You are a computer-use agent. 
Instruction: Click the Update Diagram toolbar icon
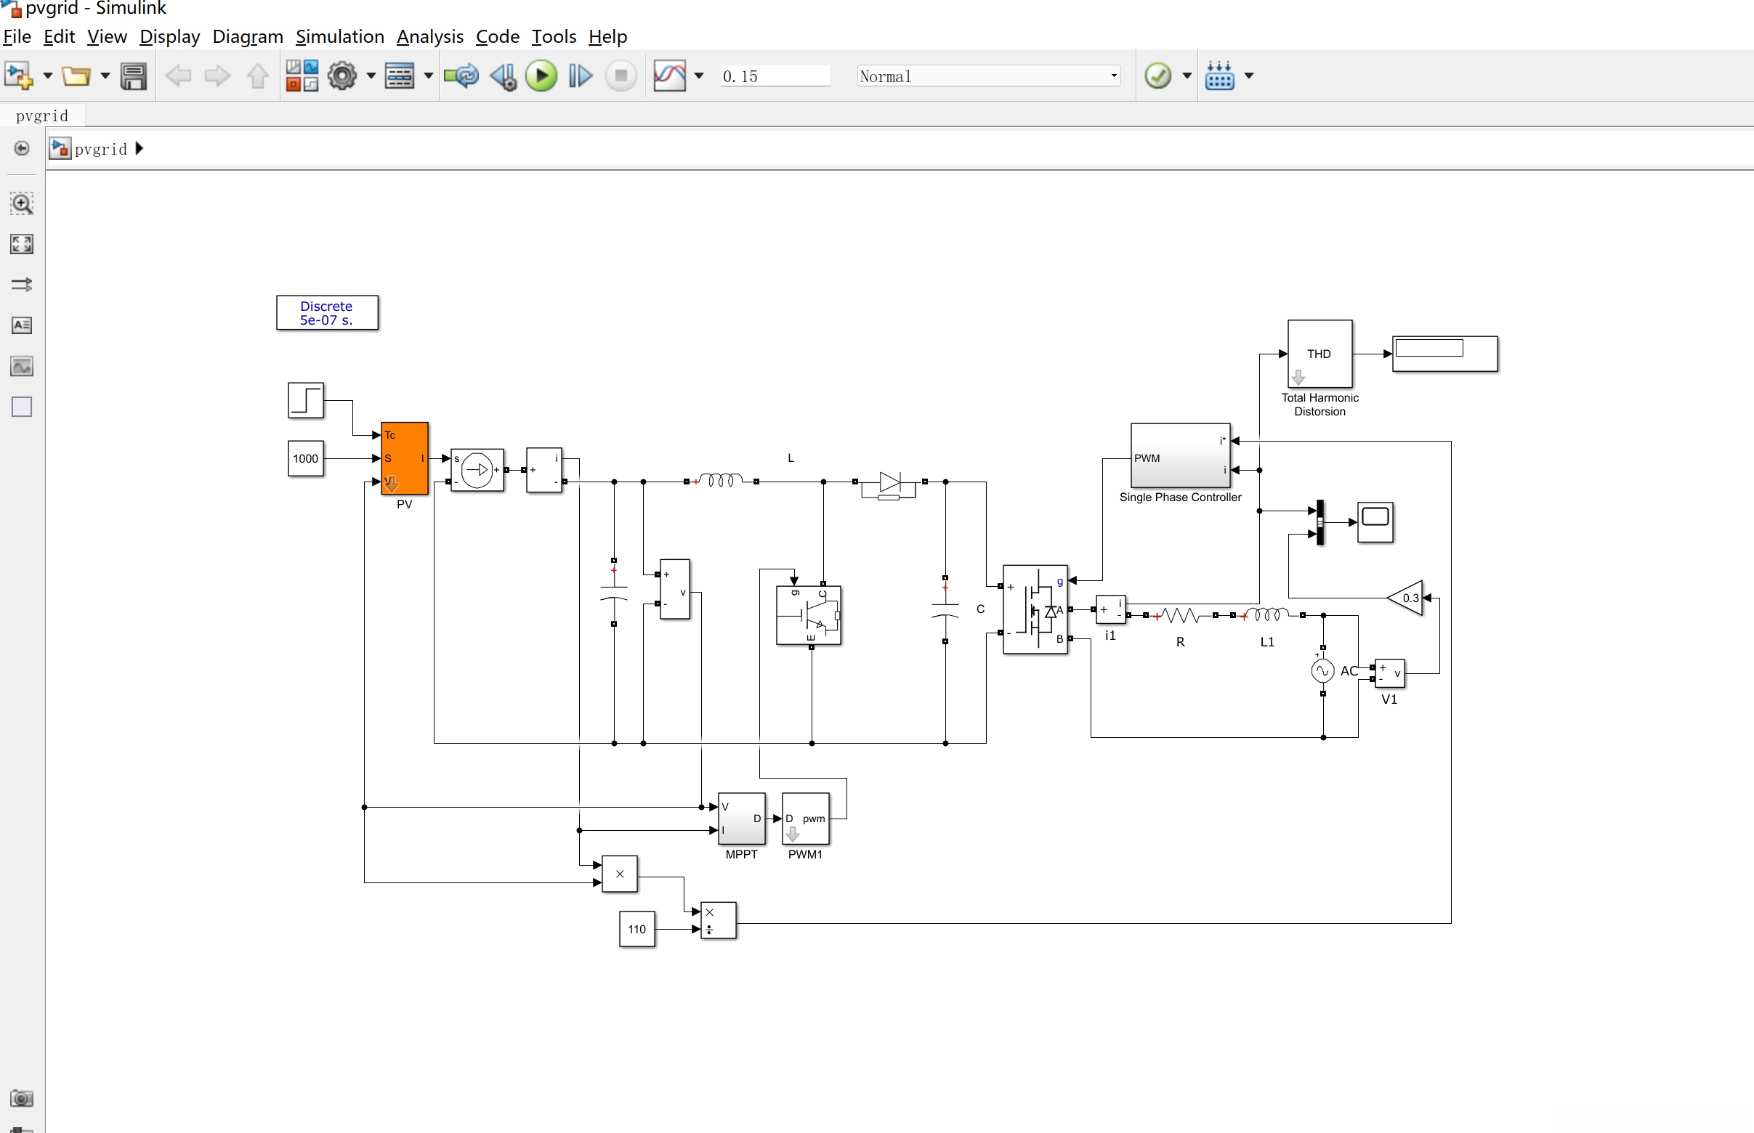(x=461, y=76)
